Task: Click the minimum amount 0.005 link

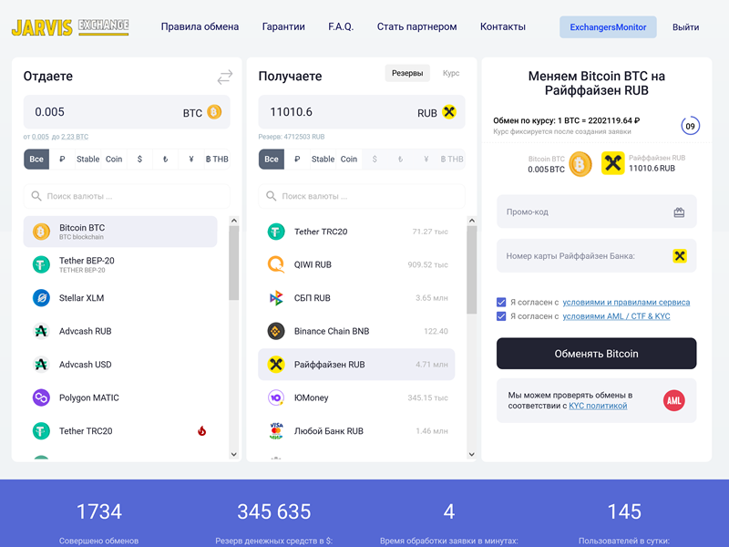Action: tap(40, 137)
